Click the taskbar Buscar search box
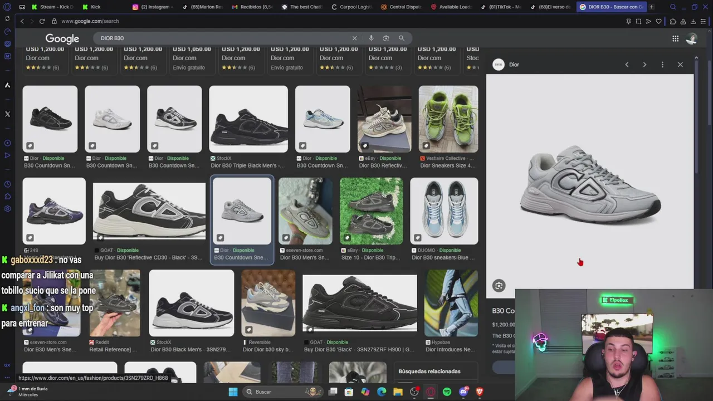This screenshot has height=401, width=713. (282, 392)
